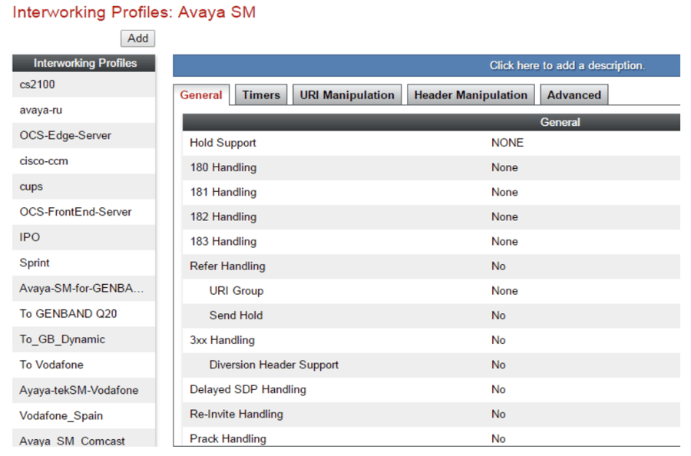Click here to add a description banner
Viewport: 691px width, 456px height.
tap(427, 66)
